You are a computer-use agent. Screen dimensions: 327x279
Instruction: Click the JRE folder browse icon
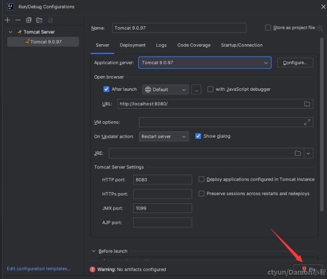(x=298, y=153)
